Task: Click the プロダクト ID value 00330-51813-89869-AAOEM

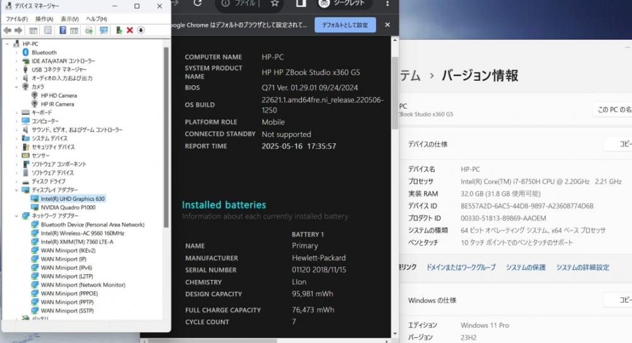Action: point(504,218)
